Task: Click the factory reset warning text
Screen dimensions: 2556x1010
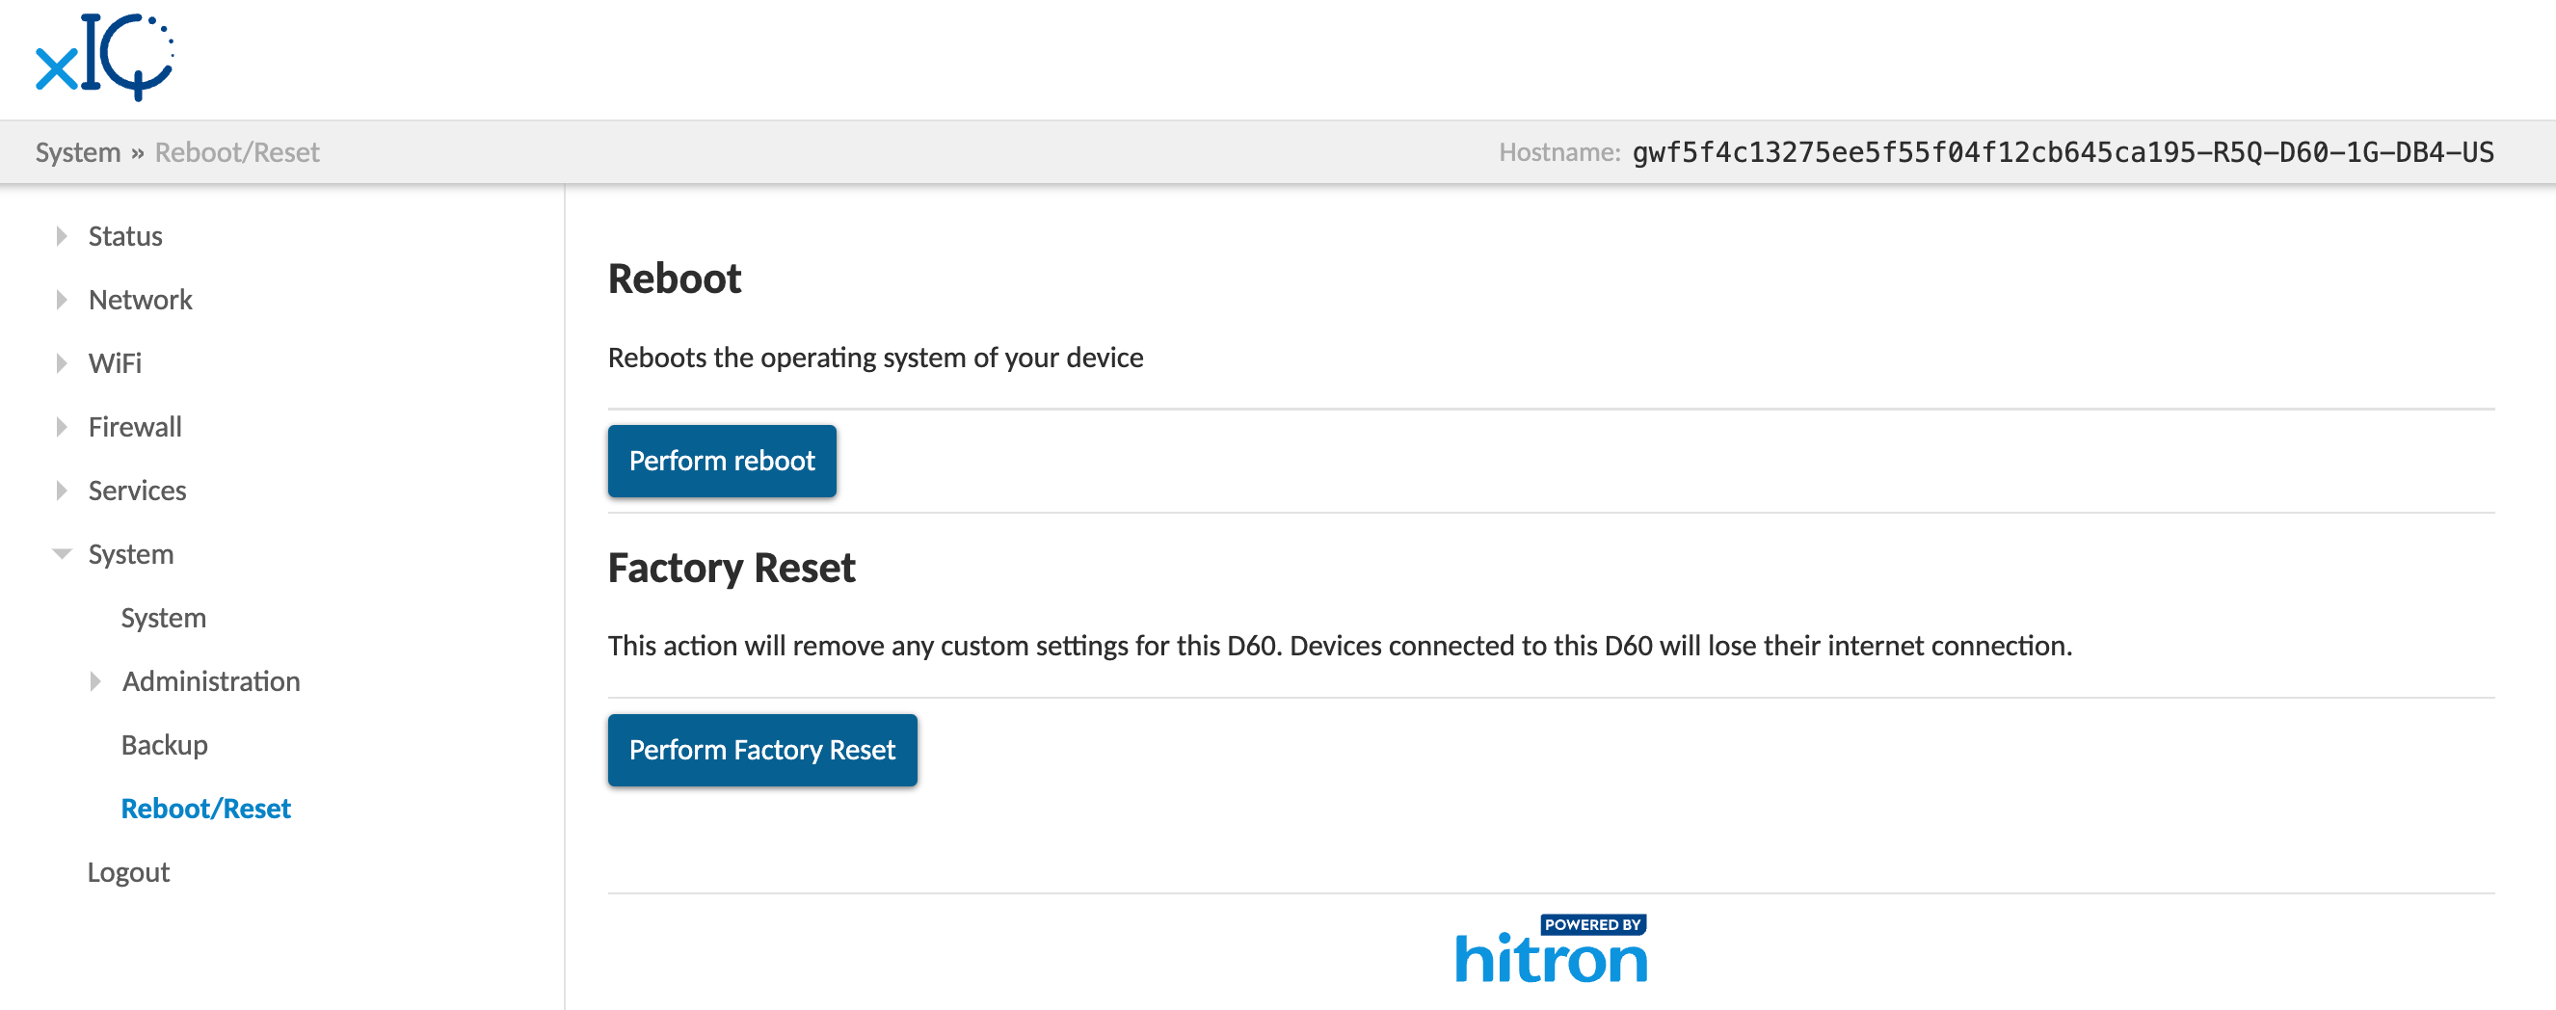Action: (x=1340, y=646)
